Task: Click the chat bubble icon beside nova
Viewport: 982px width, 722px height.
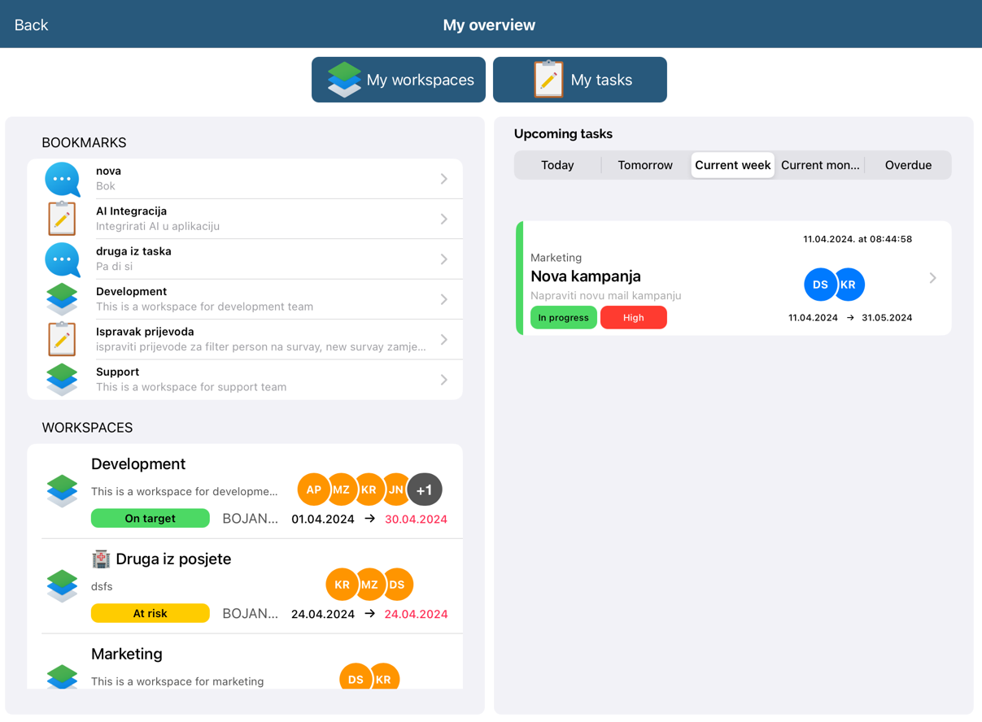Action: pos(62,179)
